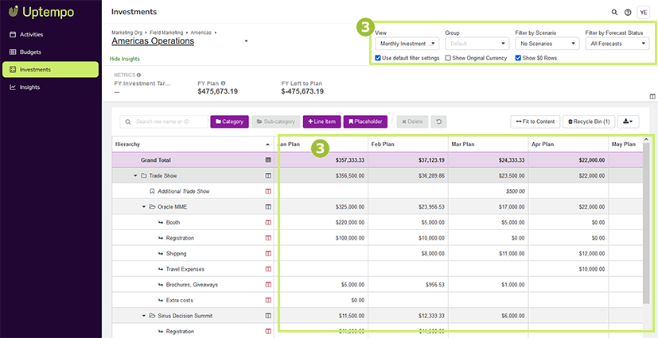Click the Placeholder button
The width and height of the screenshot is (658, 338).
365,121
